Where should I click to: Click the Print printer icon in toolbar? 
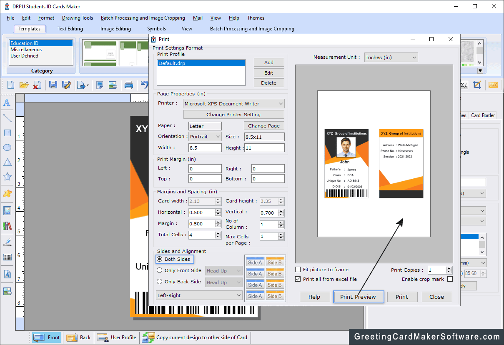pos(129,85)
